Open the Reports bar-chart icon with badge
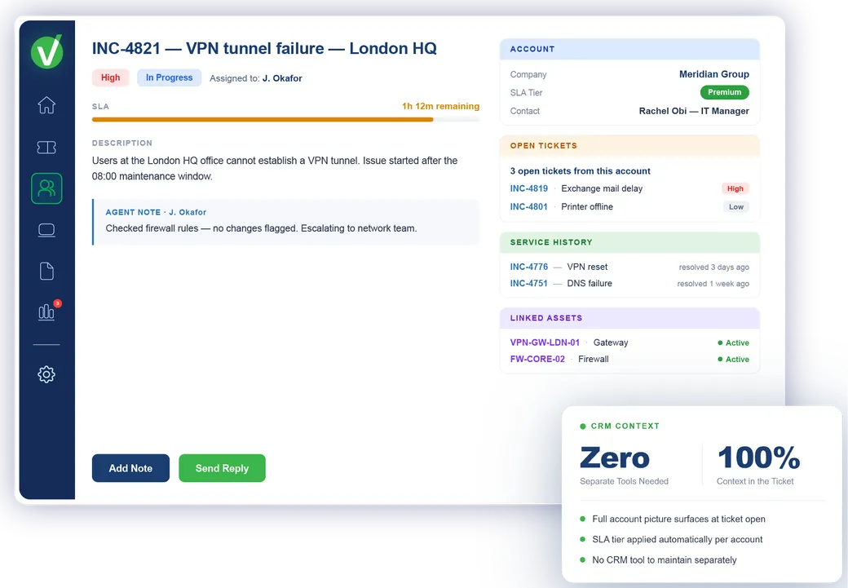Screen dimensions: 848x588 tap(47, 311)
